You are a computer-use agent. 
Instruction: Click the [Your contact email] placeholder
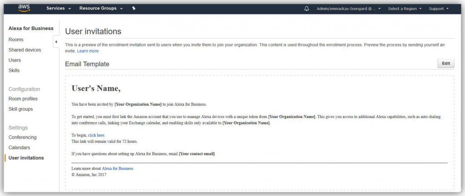pyautogui.click(x=197, y=154)
